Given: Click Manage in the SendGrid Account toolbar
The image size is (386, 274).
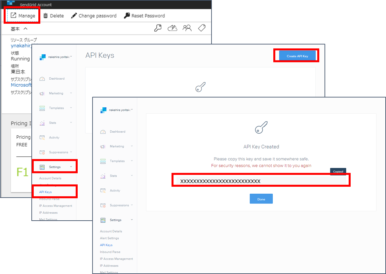Looking at the screenshot, I should pos(23,16).
